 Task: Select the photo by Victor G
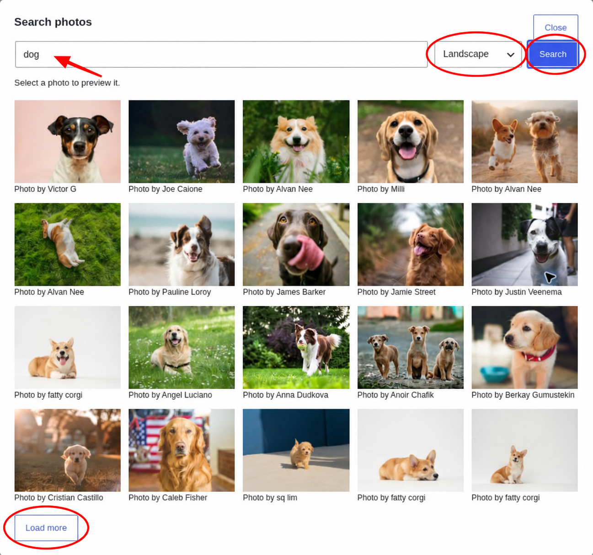68,142
